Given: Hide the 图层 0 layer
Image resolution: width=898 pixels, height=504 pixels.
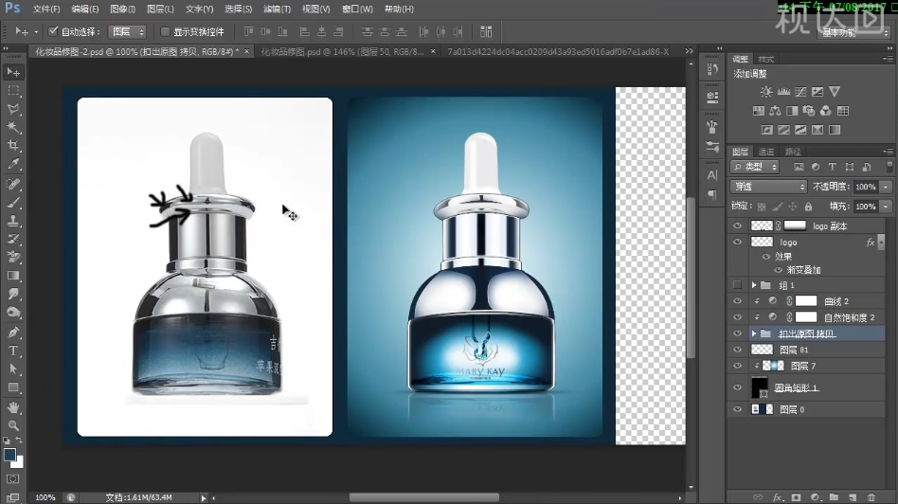Looking at the screenshot, I should tap(737, 409).
